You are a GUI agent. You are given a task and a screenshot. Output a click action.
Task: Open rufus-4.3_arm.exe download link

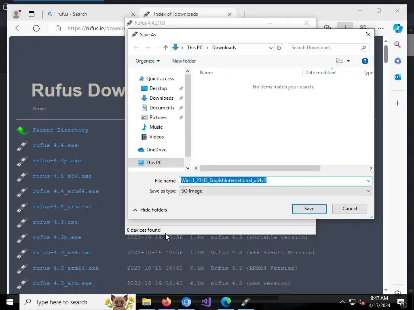coord(62,283)
